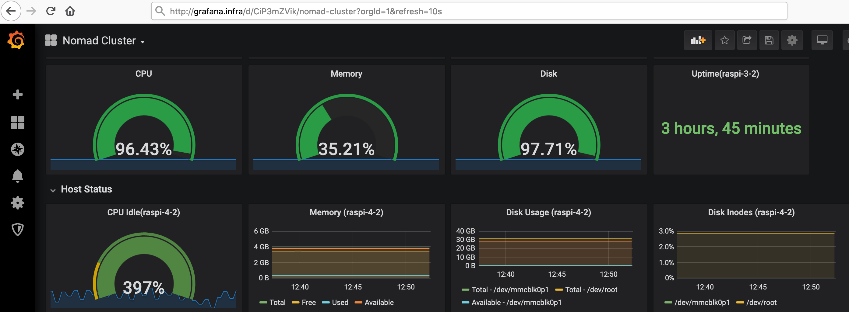Image resolution: width=849 pixels, height=312 pixels.
Task: Click the Share dashboard icon
Action: coord(747,40)
